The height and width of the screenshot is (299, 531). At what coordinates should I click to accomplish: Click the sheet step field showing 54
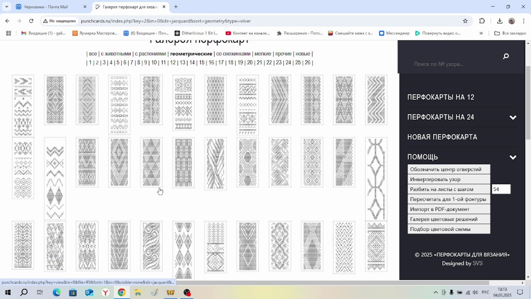(x=501, y=189)
